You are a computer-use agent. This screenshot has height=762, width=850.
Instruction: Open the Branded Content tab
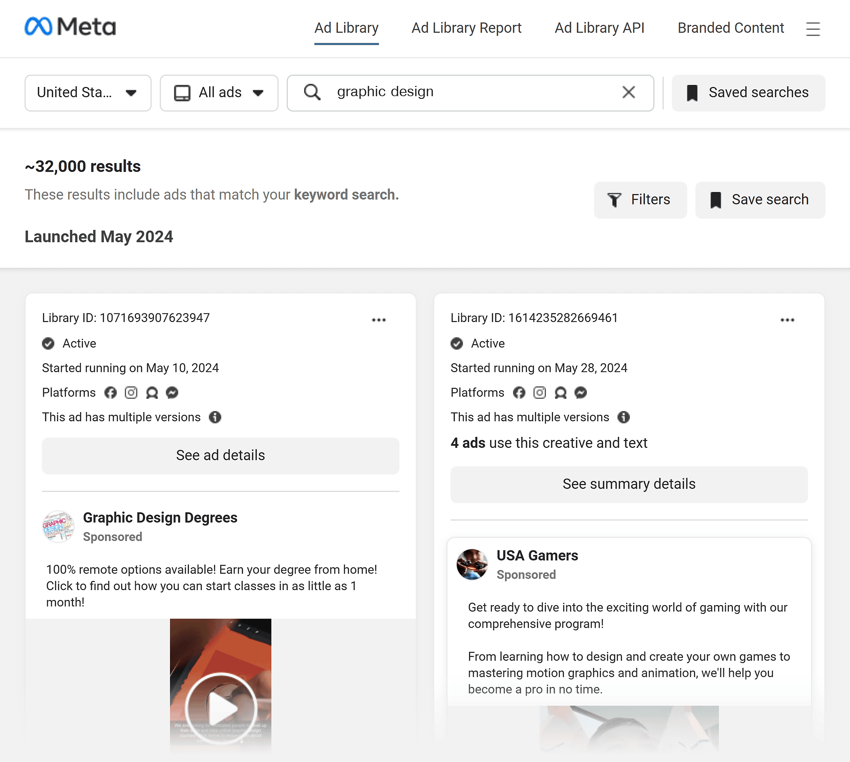click(x=731, y=28)
